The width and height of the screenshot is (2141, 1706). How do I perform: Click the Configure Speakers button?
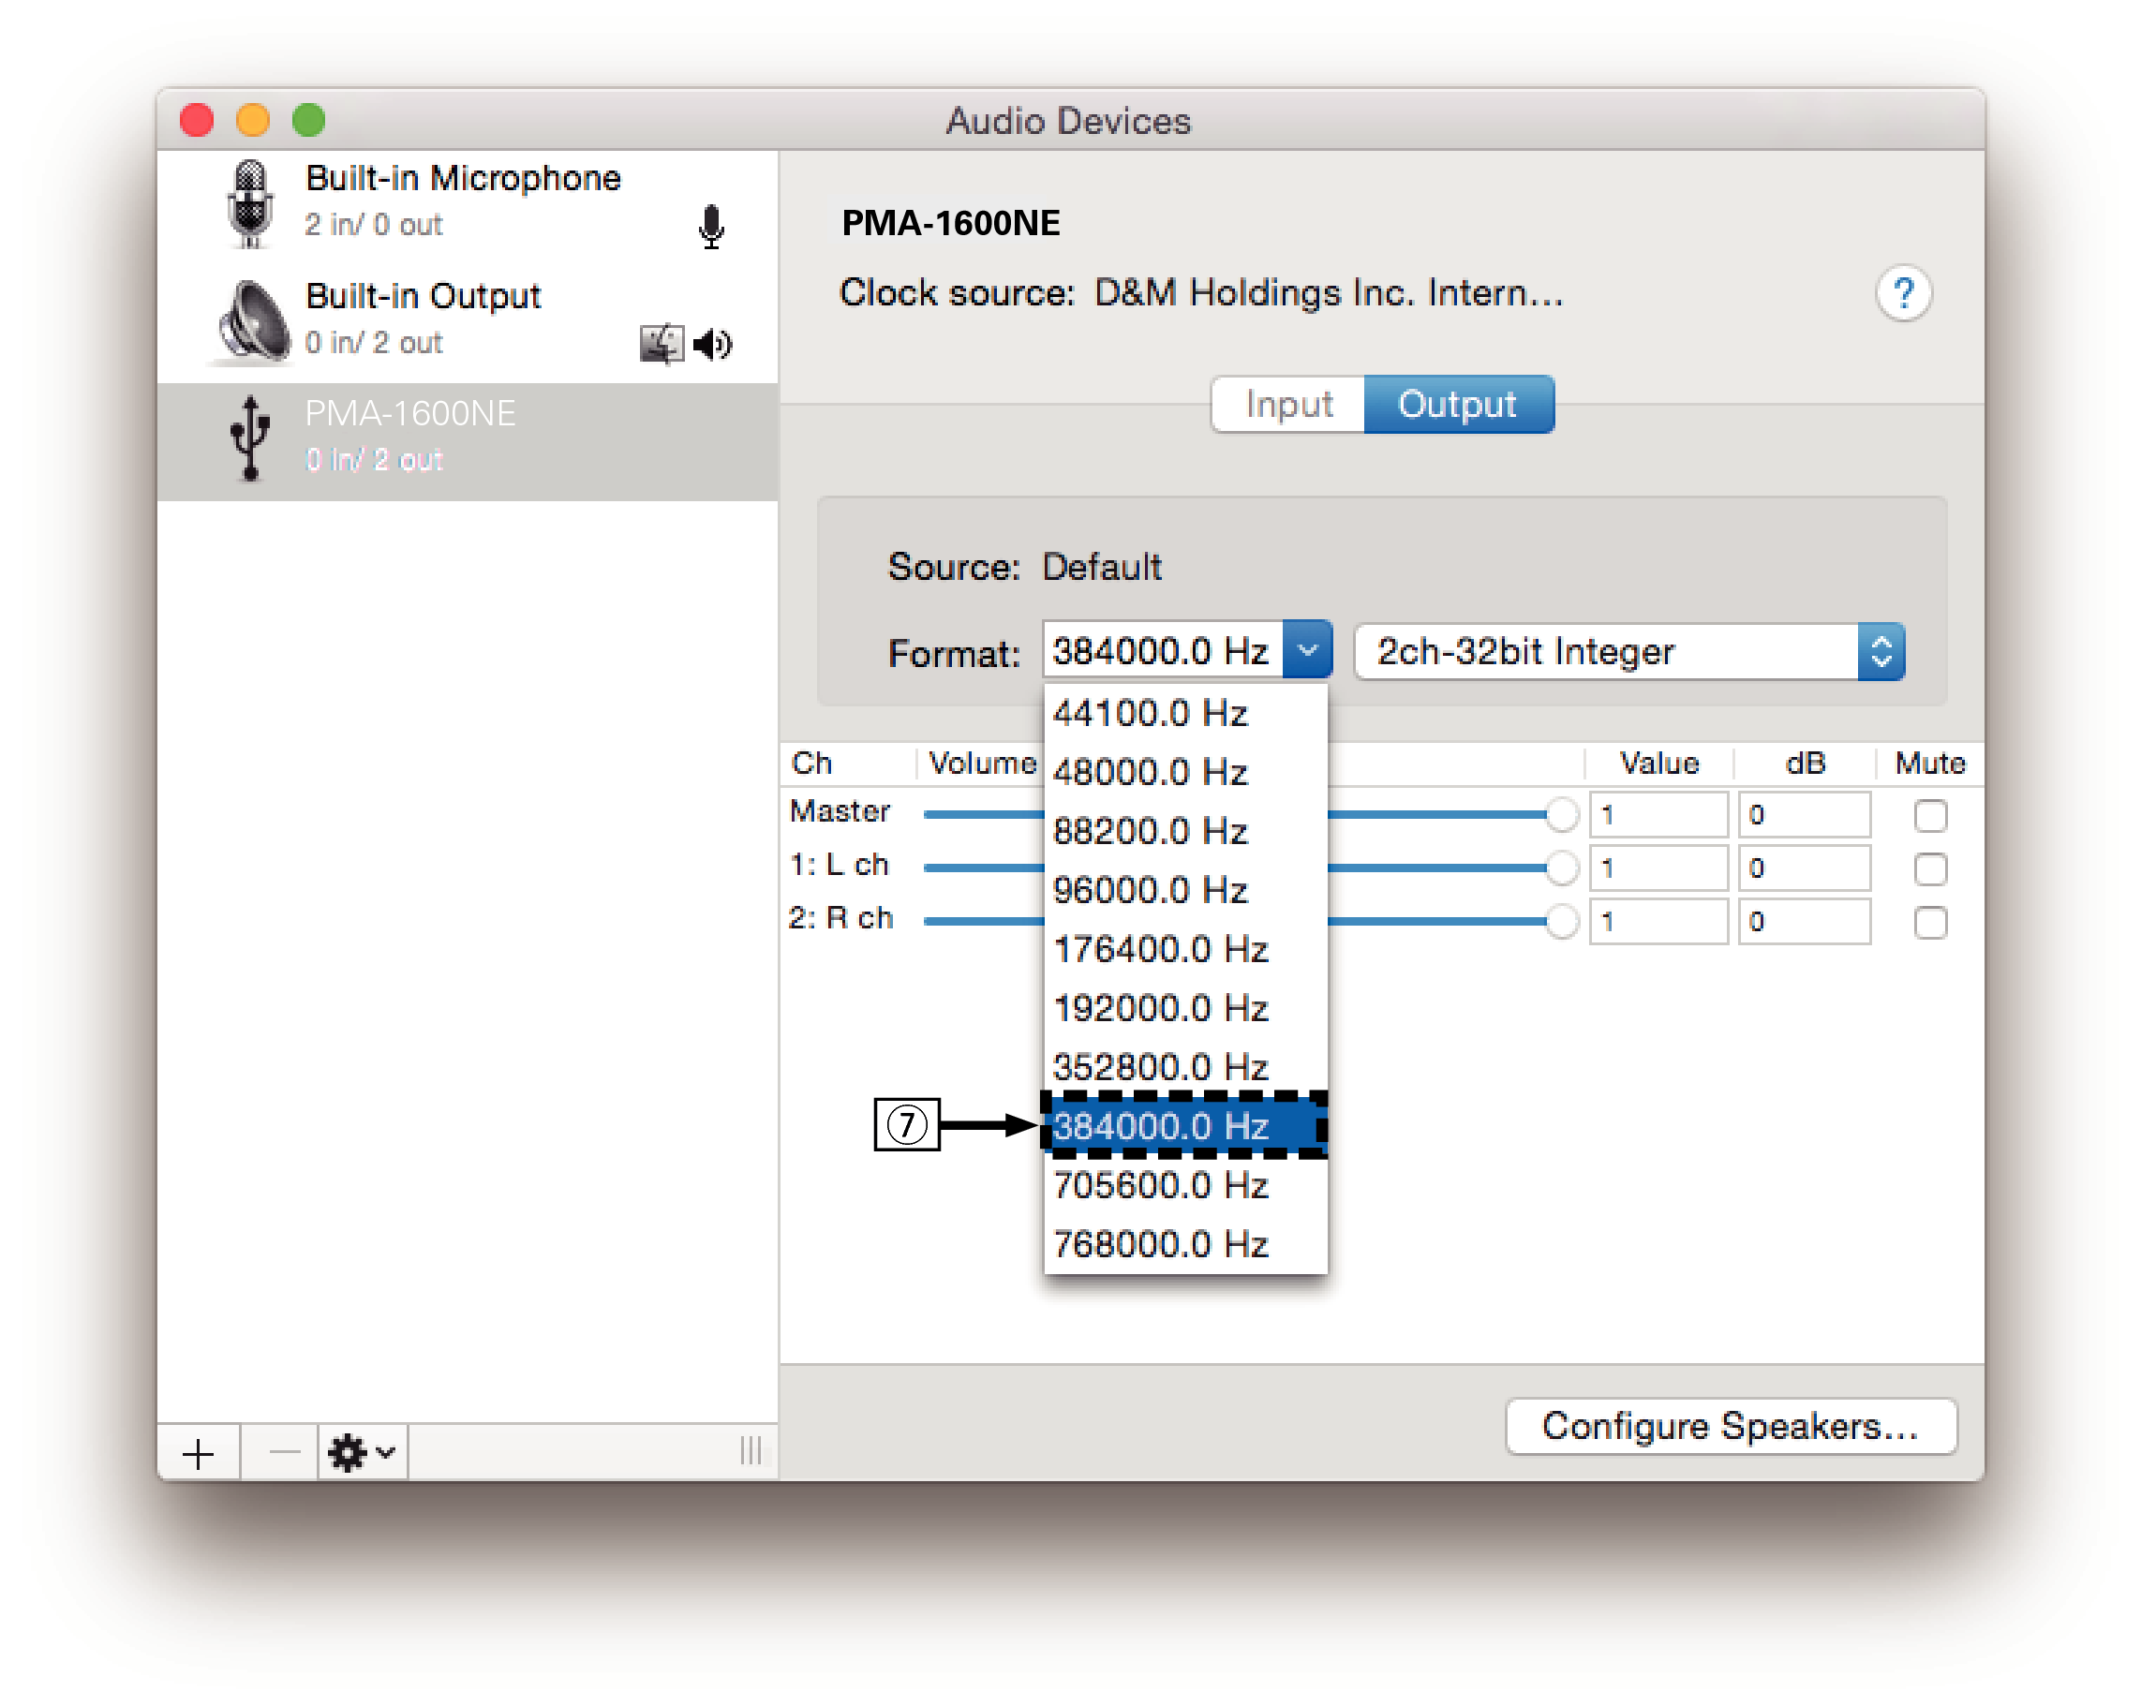[x=1730, y=1426]
